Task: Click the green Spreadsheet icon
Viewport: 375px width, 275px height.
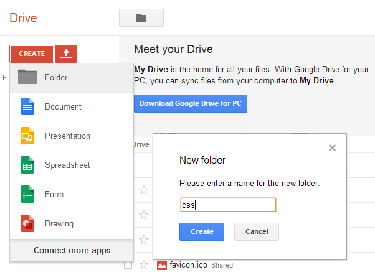Action: tap(27, 165)
